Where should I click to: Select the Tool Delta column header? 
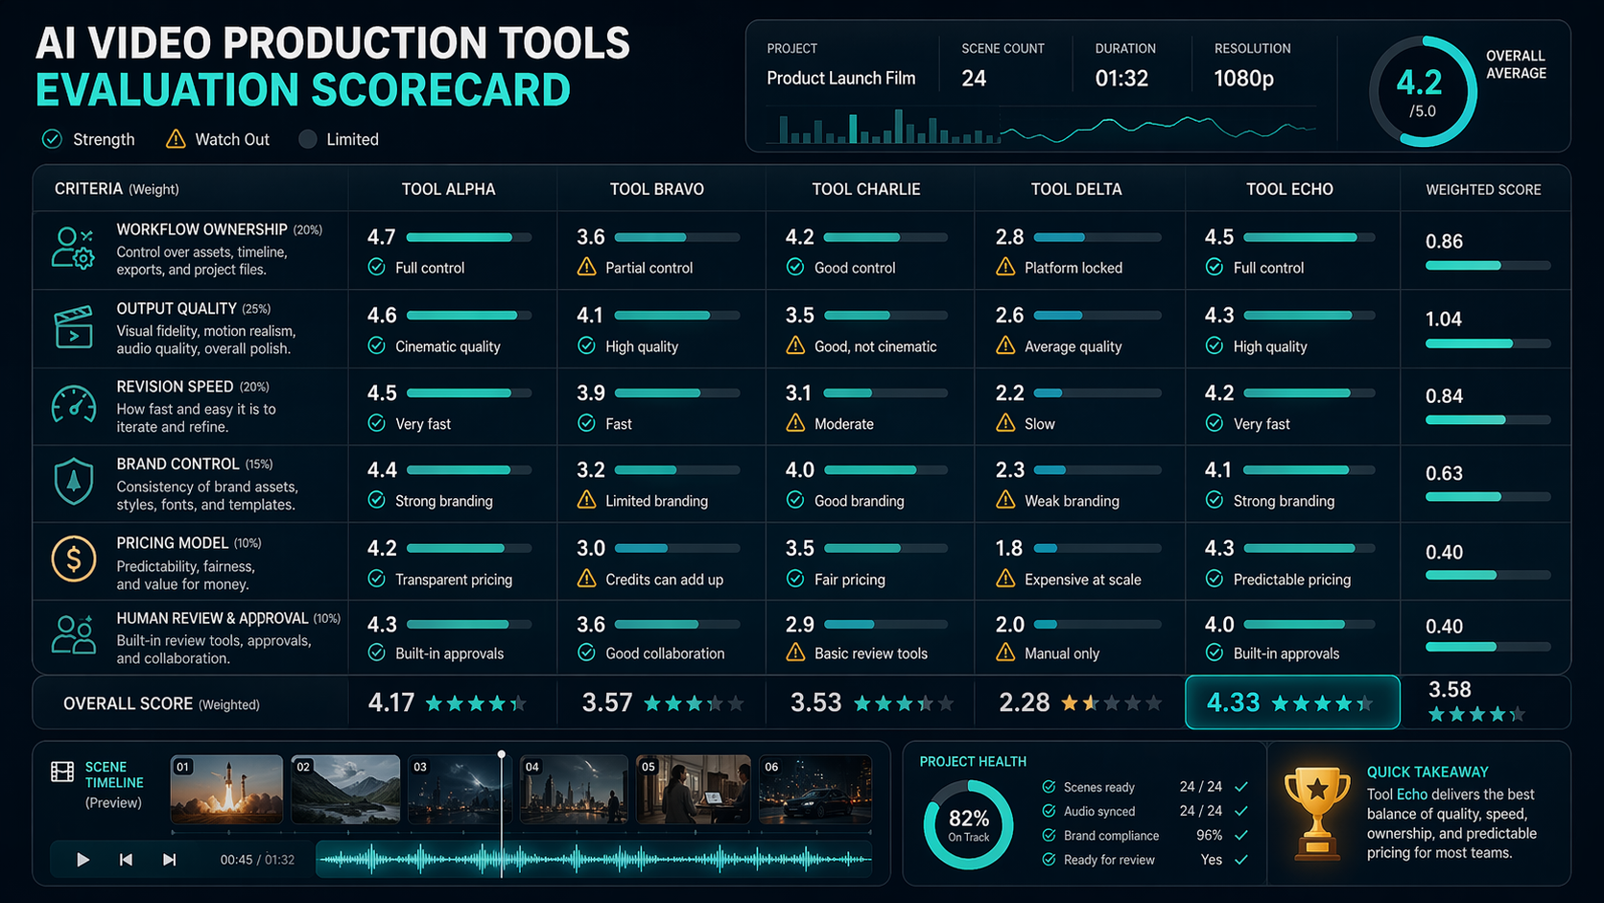coord(1076,189)
